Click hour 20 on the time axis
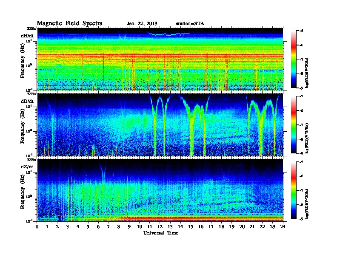 (242, 226)
